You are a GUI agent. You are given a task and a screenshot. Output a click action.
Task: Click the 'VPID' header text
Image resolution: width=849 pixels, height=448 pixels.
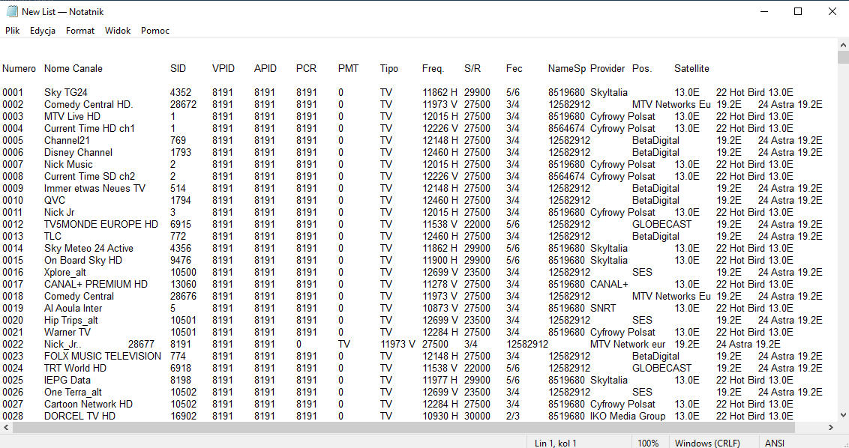pos(223,69)
